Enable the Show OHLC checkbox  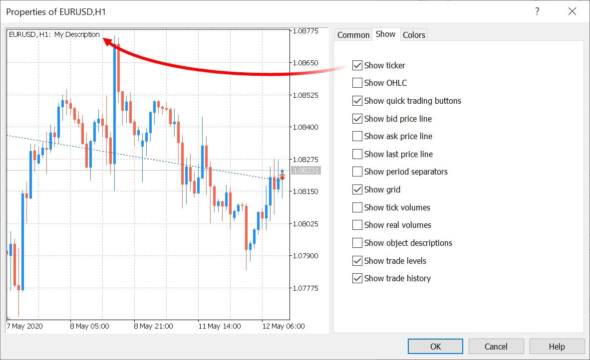pos(357,83)
